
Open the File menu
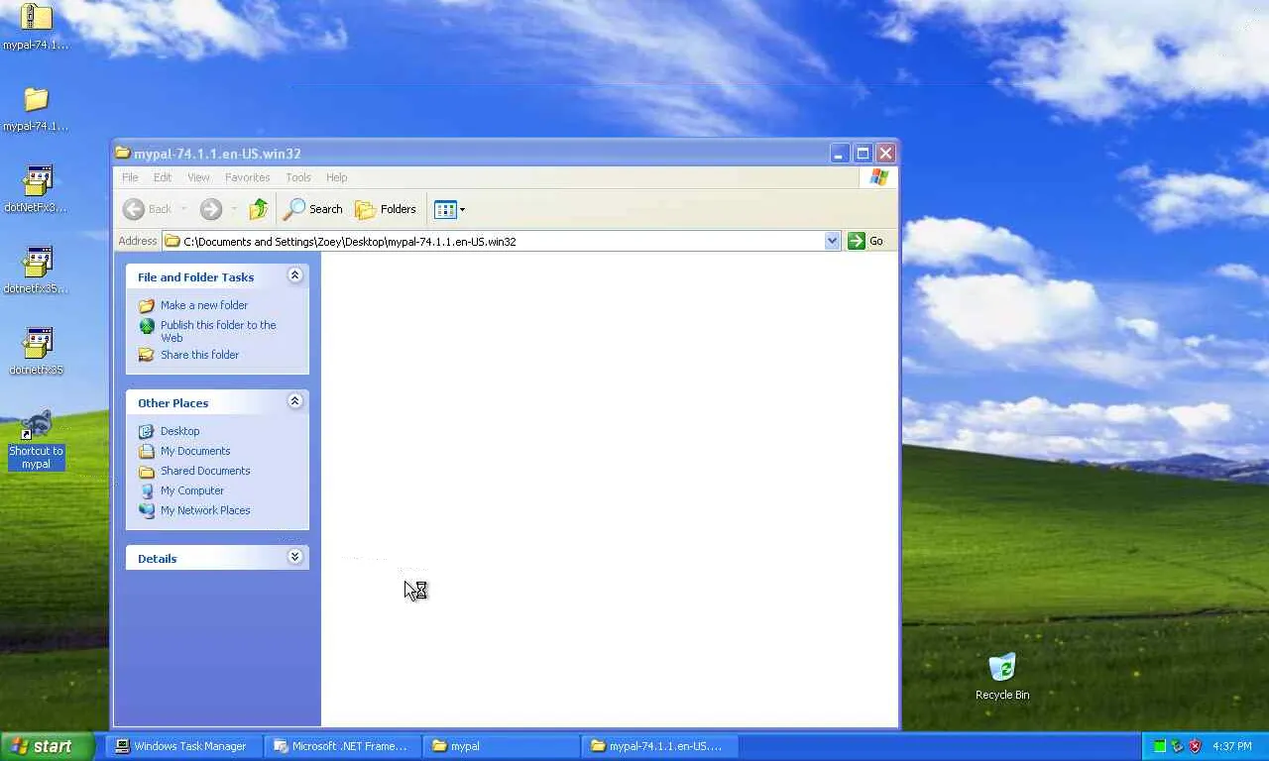(x=130, y=177)
